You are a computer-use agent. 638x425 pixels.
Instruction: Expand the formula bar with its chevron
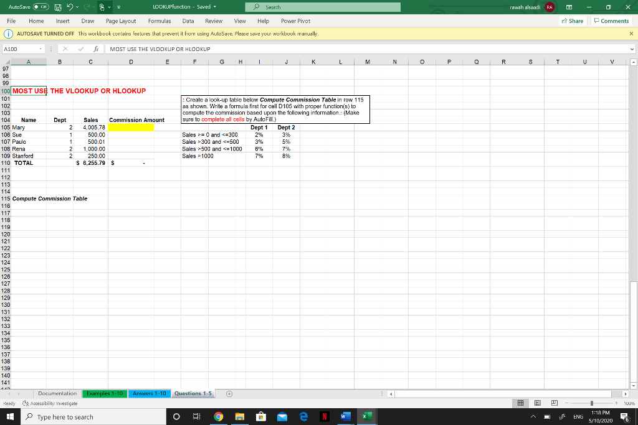632,49
